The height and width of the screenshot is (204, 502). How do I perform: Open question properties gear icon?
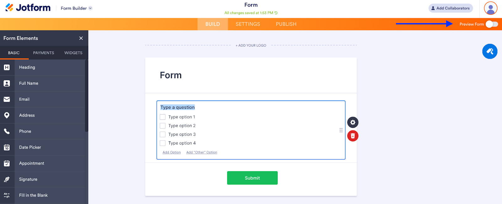353,122
